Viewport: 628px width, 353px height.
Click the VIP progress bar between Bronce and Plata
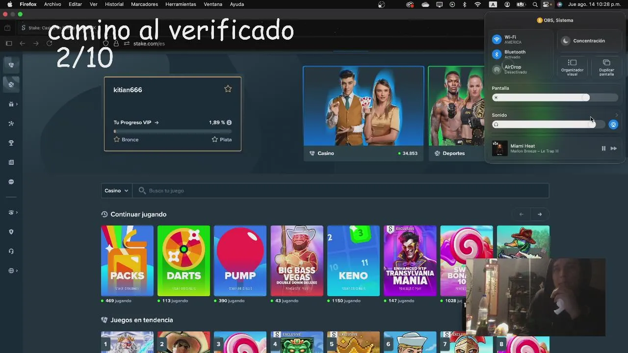173,131
